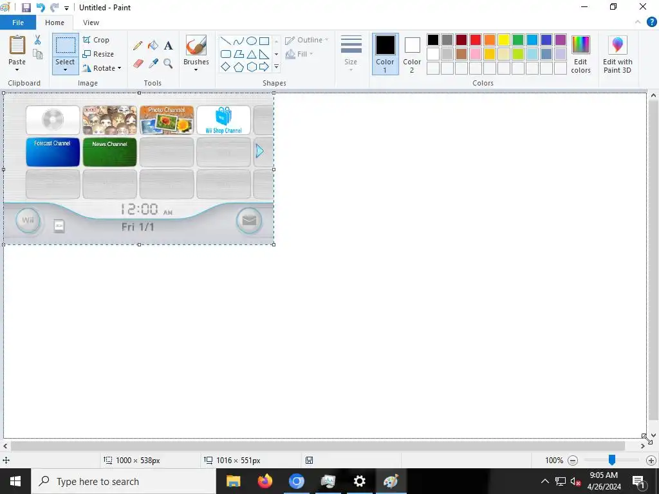The width and height of the screenshot is (659, 494).
Task: Crop the image to selection
Action: coord(97,40)
